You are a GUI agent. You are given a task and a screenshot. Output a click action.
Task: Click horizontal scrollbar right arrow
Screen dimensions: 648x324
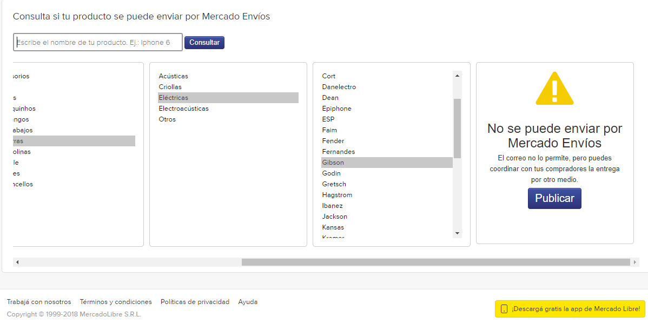pos(635,262)
